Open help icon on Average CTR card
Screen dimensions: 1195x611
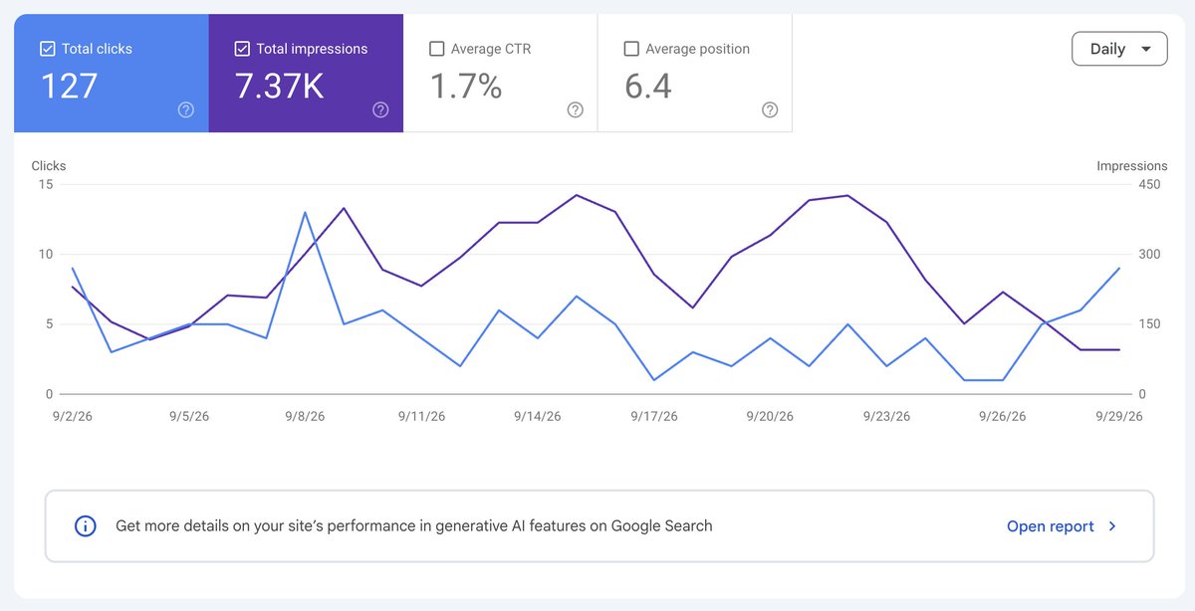575,110
